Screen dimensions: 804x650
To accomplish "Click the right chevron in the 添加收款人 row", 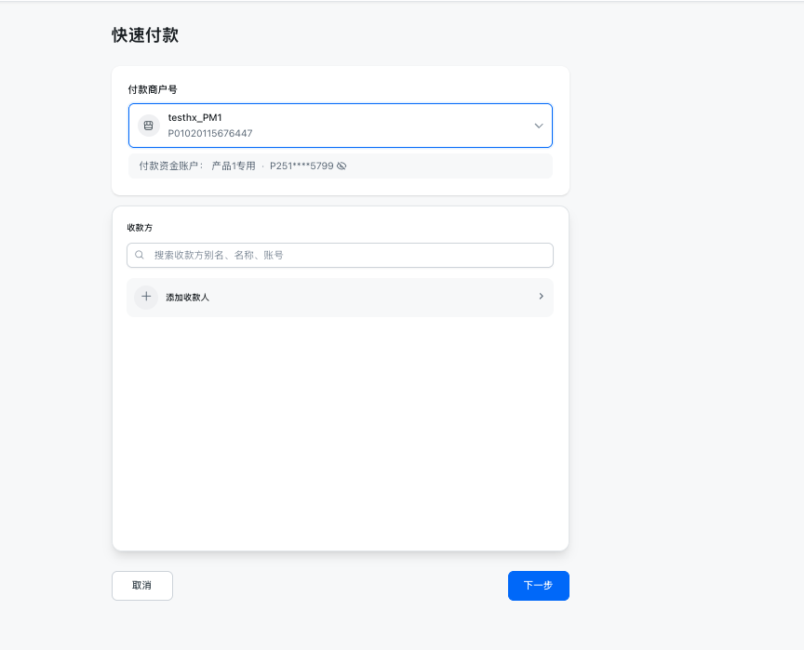I will [x=541, y=297].
